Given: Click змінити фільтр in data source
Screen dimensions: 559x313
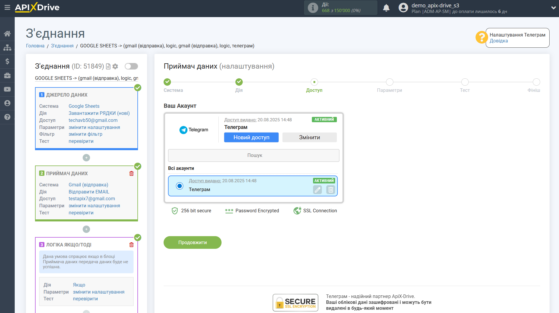Looking at the screenshot, I should [x=85, y=134].
